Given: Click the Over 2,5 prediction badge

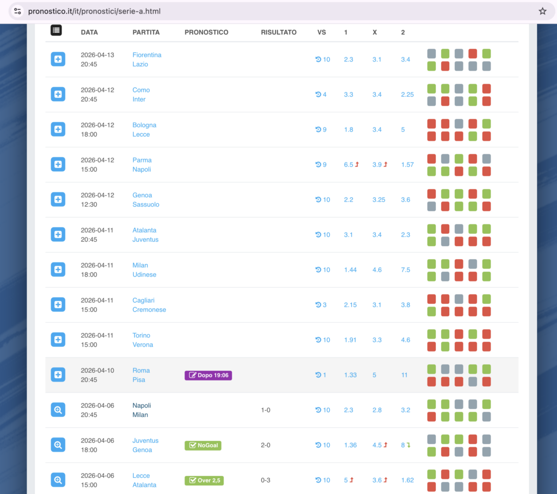Looking at the screenshot, I should [204, 480].
